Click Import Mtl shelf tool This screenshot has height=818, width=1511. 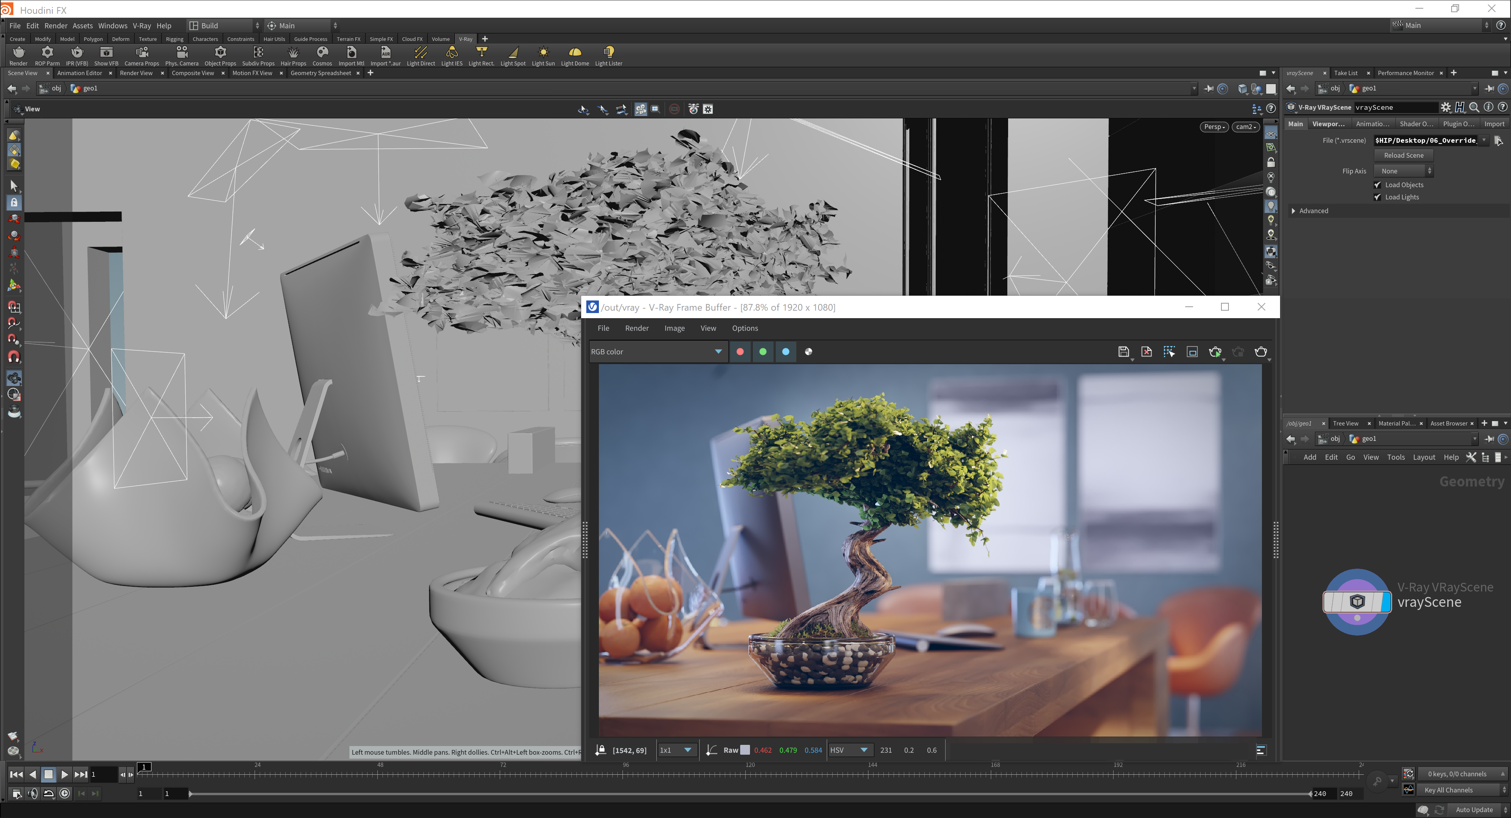351,56
